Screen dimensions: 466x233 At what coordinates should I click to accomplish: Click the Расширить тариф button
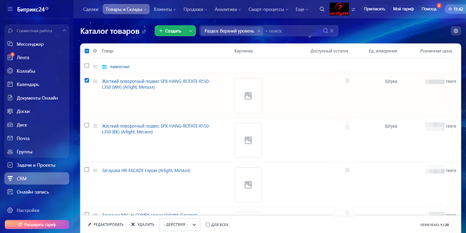pos(37,224)
